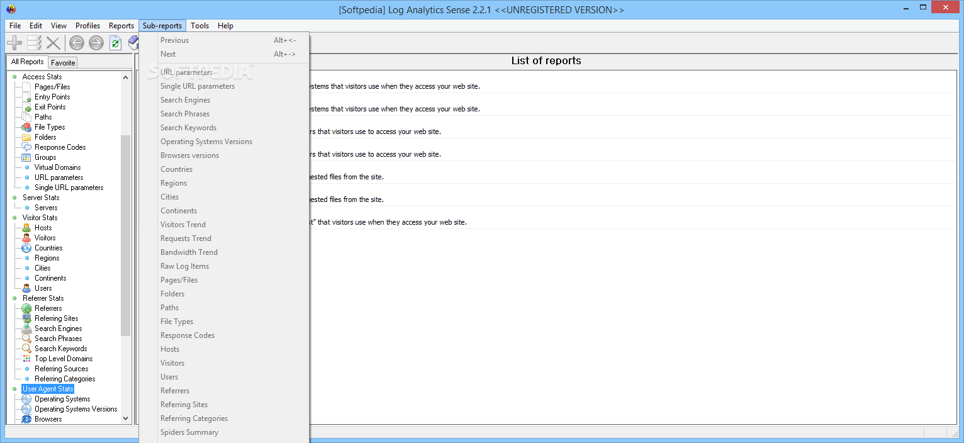
Task: Click the Users person icon
Action: [x=26, y=288]
